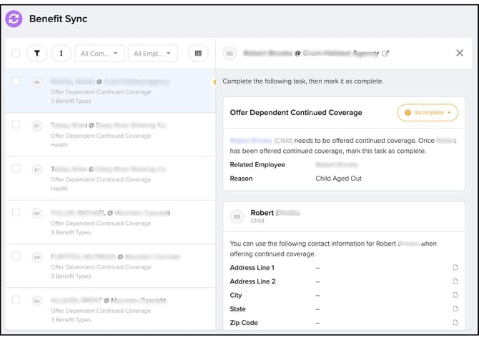479x340 pixels.
Task: Check the first task row checkbox
Action: click(x=16, y=81)
